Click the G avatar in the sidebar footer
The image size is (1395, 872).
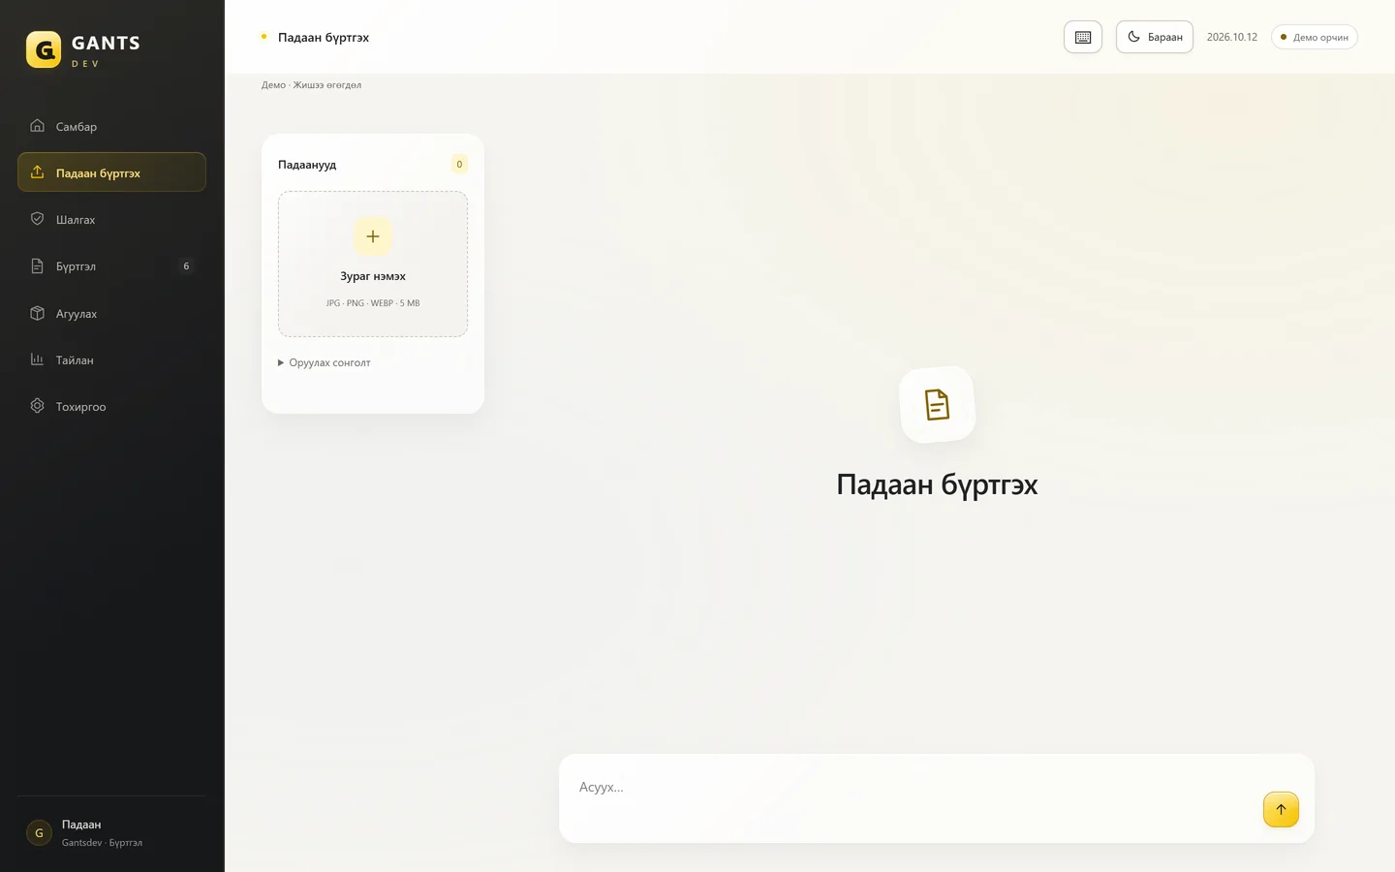(x=39, y=832)
